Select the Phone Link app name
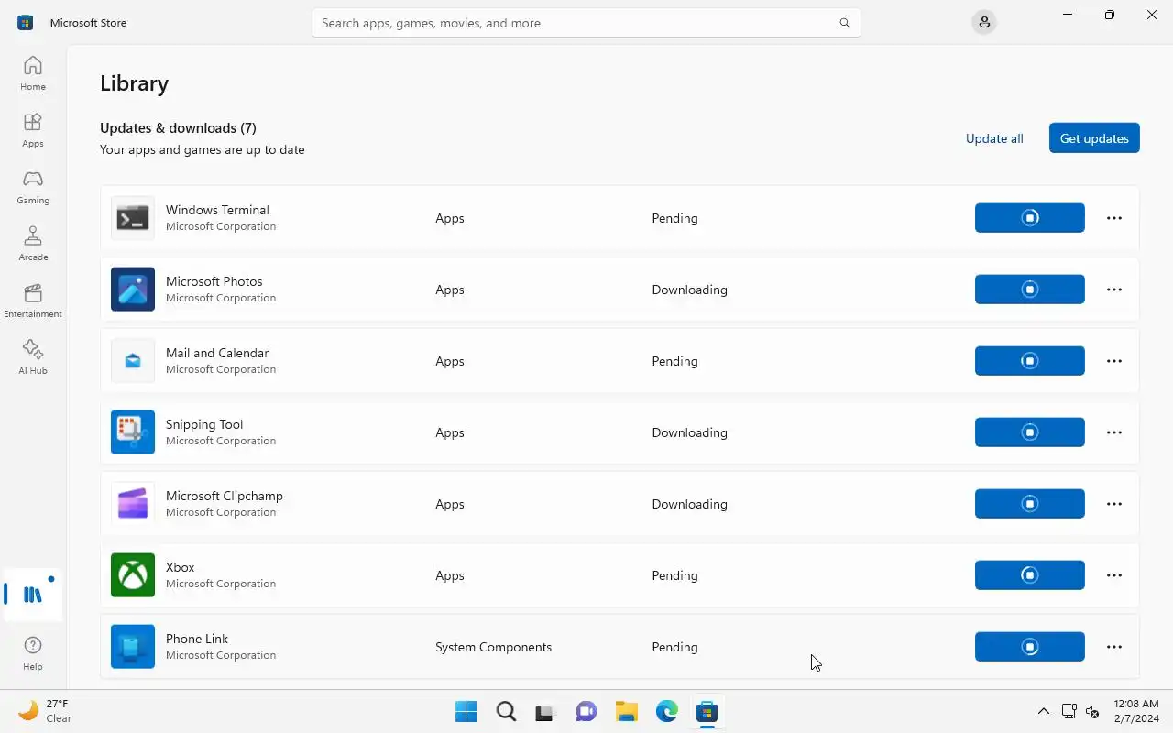This screenshot has width=1173, height=733. click(197, 639)
